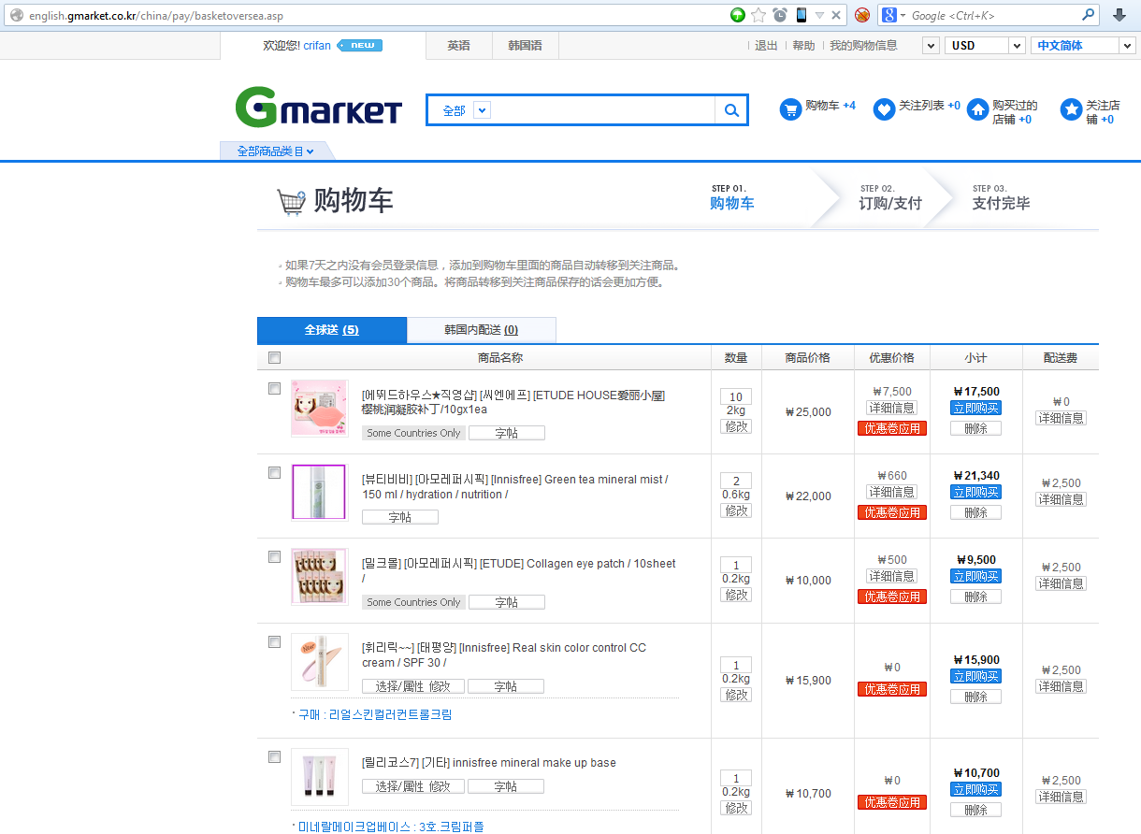Click the quantity field showing 10
Screen dimensions: 1141x834
click(x=736, y=396)
